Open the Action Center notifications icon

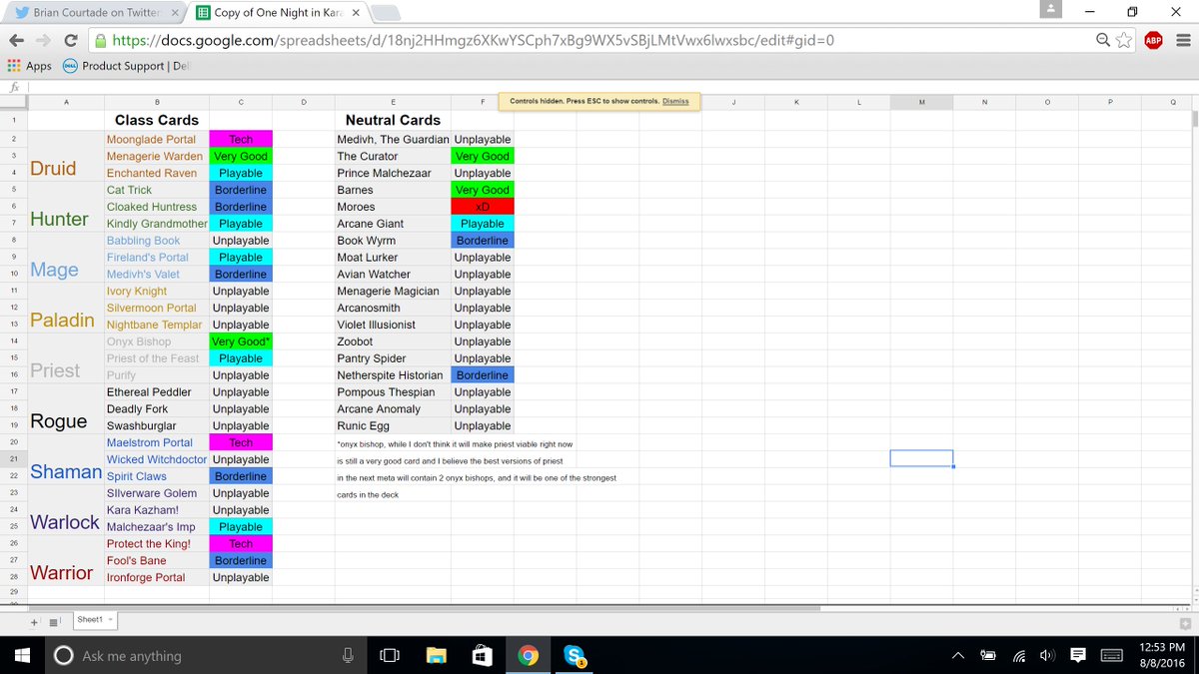[1078, 656]
